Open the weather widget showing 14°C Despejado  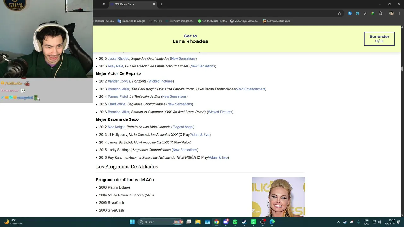(13, 222)
